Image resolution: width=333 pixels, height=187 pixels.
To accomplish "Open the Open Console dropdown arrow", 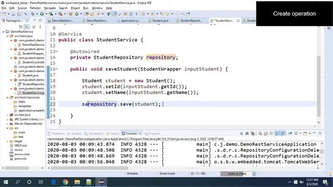I will pos(310,133).
